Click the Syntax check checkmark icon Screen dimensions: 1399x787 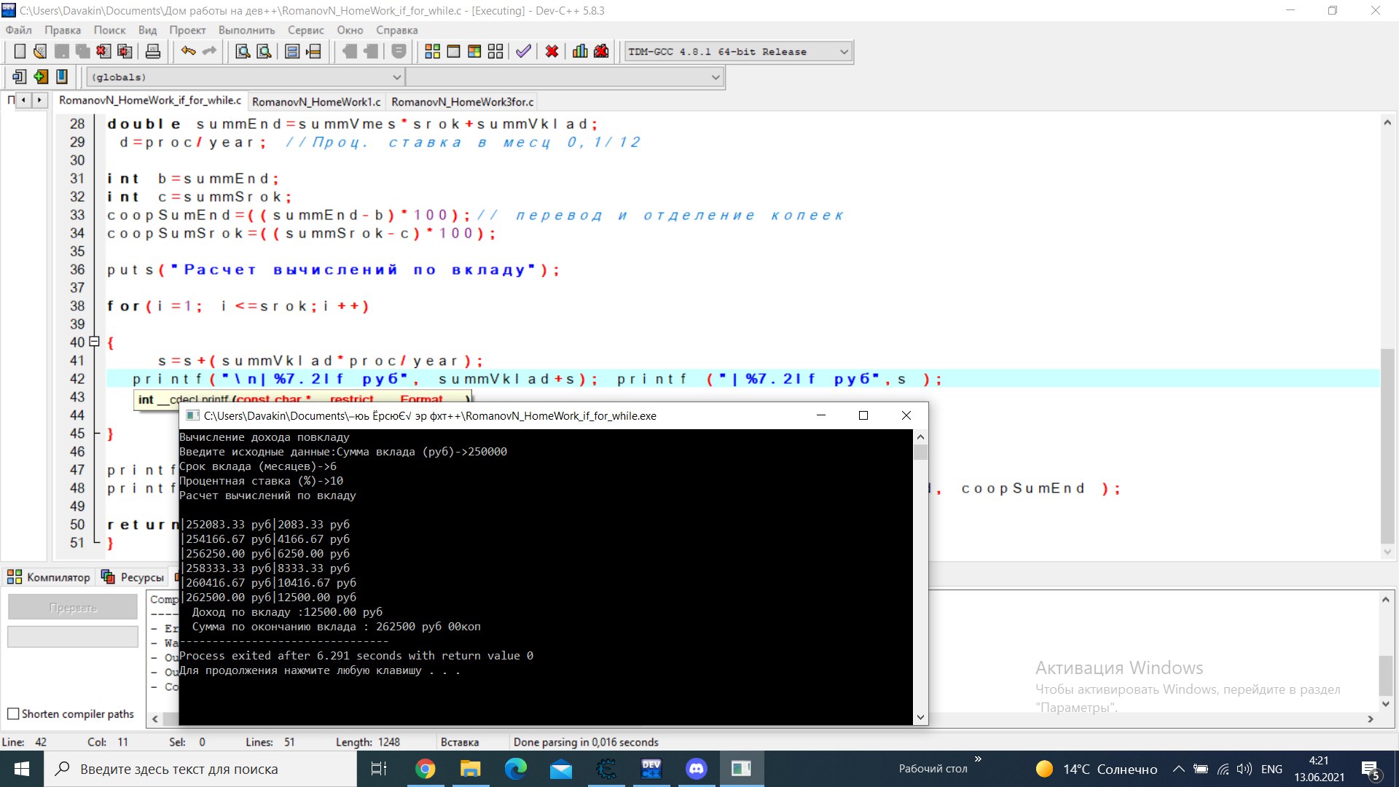coord(523,52)
